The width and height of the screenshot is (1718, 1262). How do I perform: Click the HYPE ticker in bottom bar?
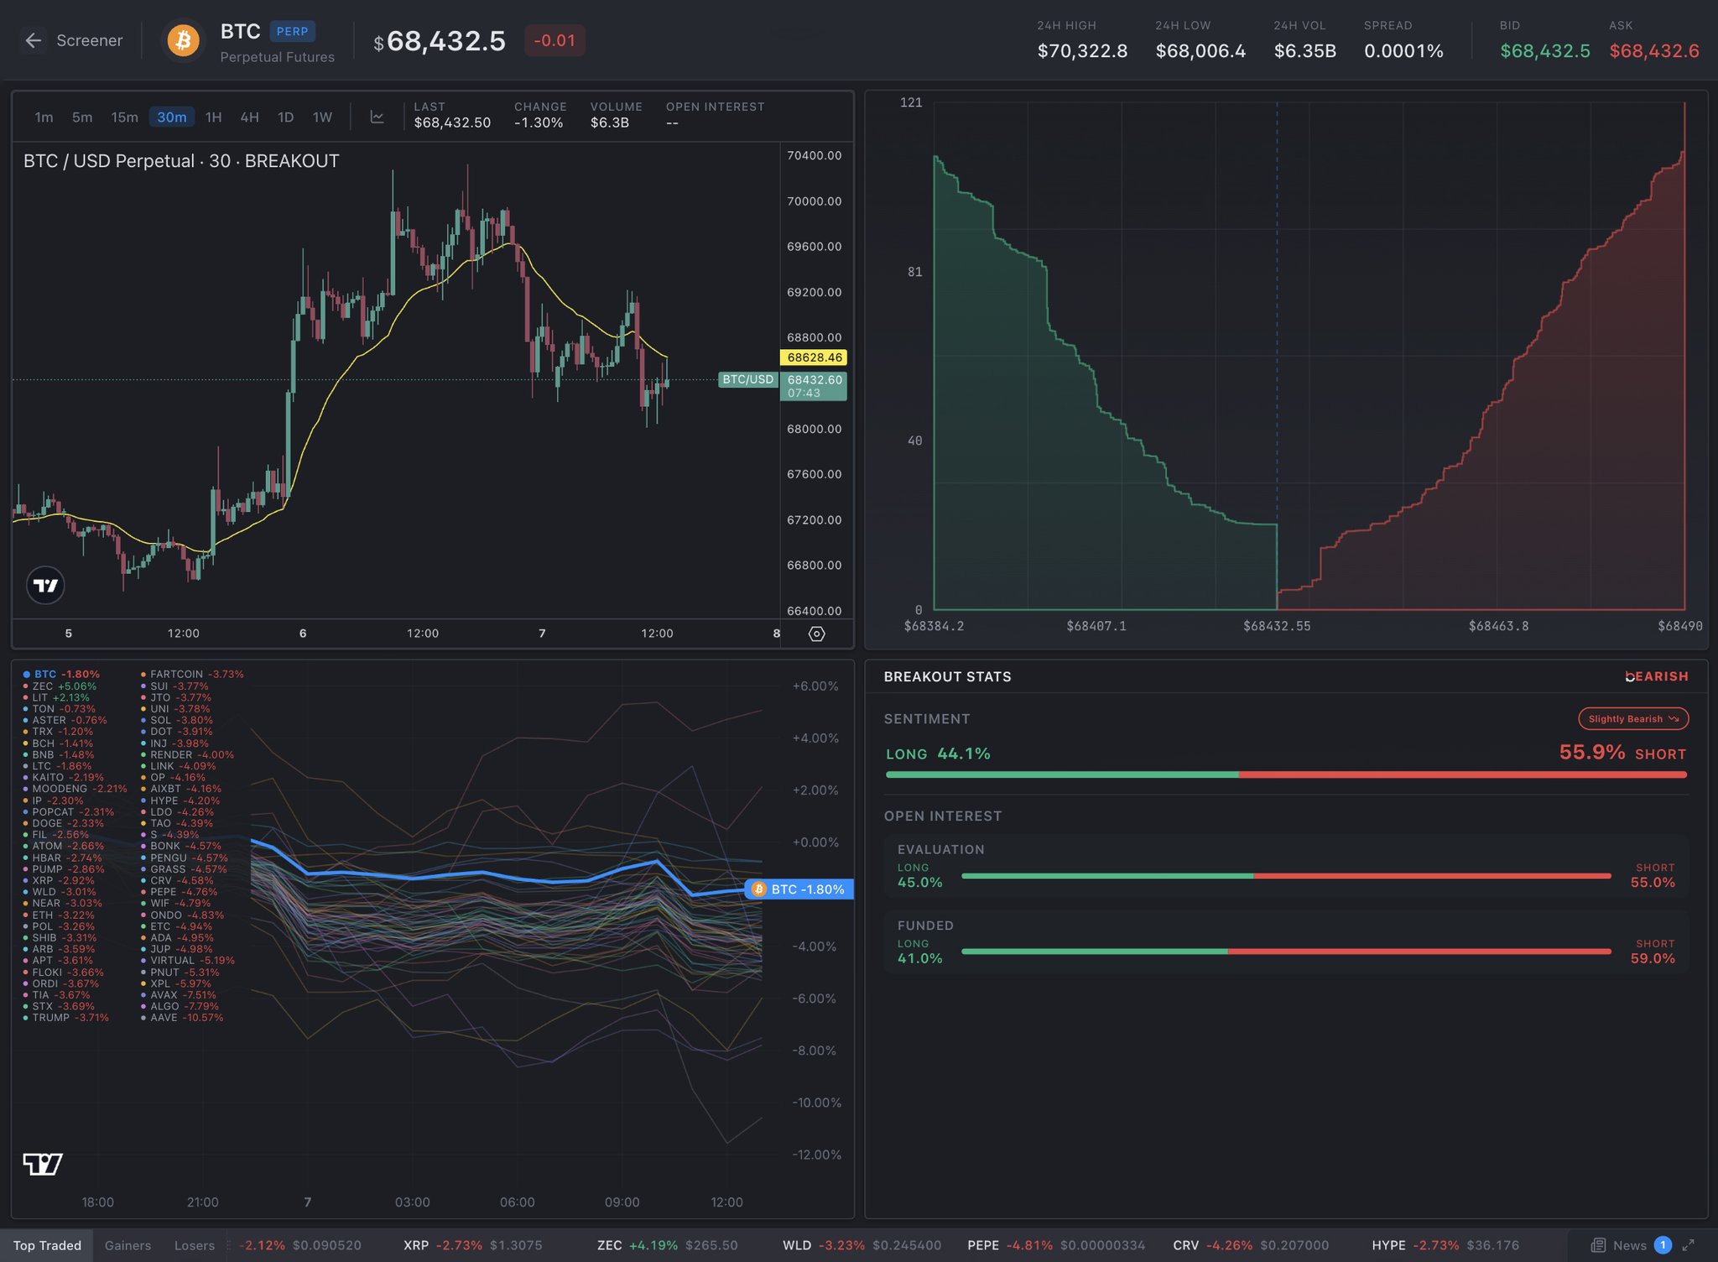tap(1388, 1245)
